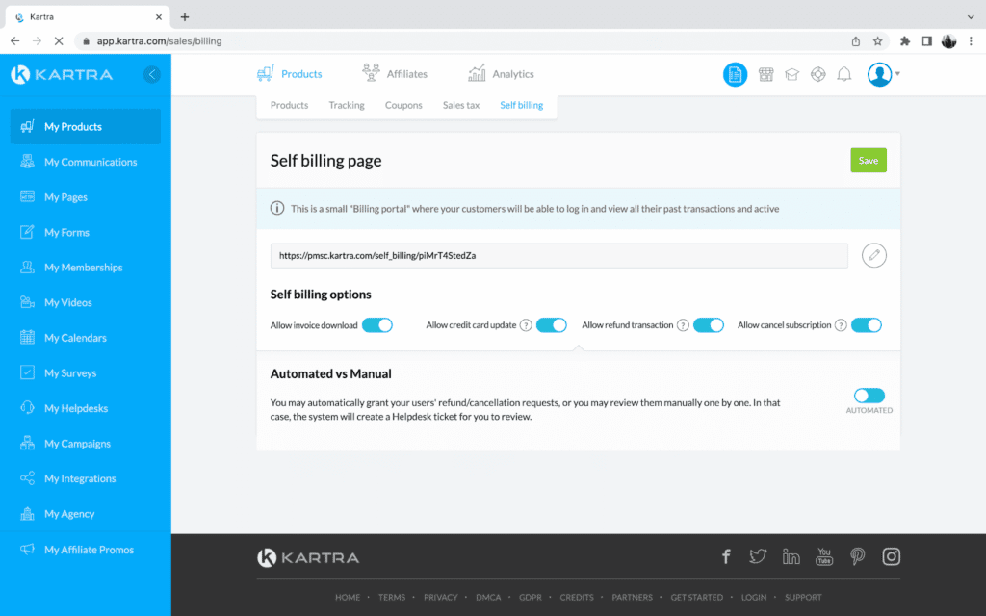Viewport: 986px width, 616px height.
Task: Open the browser side panel icon
Action: [926, 40]
